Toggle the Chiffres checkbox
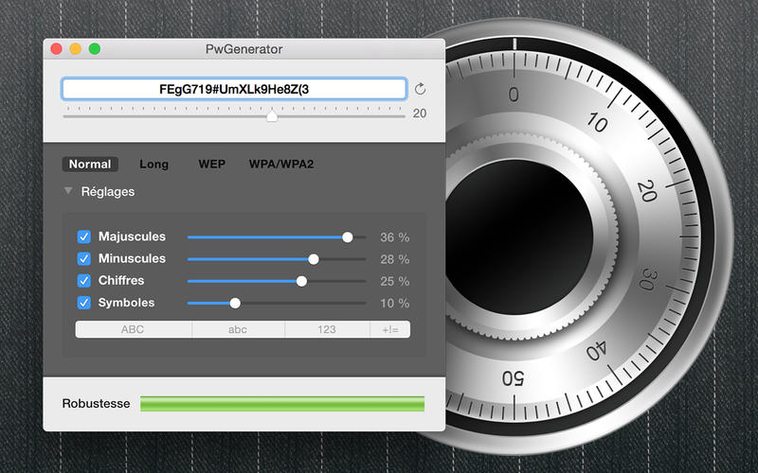Image resolution: width=758 pixels, height=473 pixels. click(83, 281)
